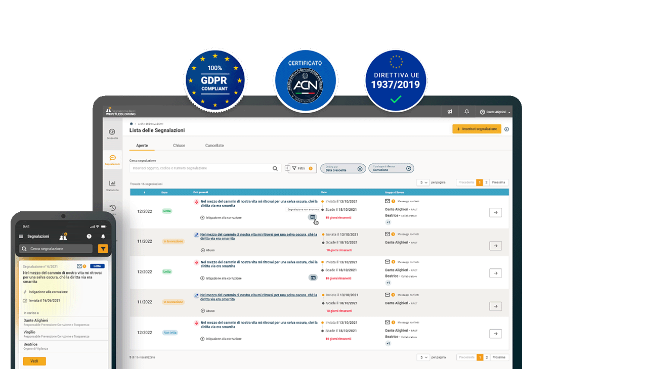
Task: Open the hamburger menu on phone
Action: pyautogui.click(x=21, y=236)
